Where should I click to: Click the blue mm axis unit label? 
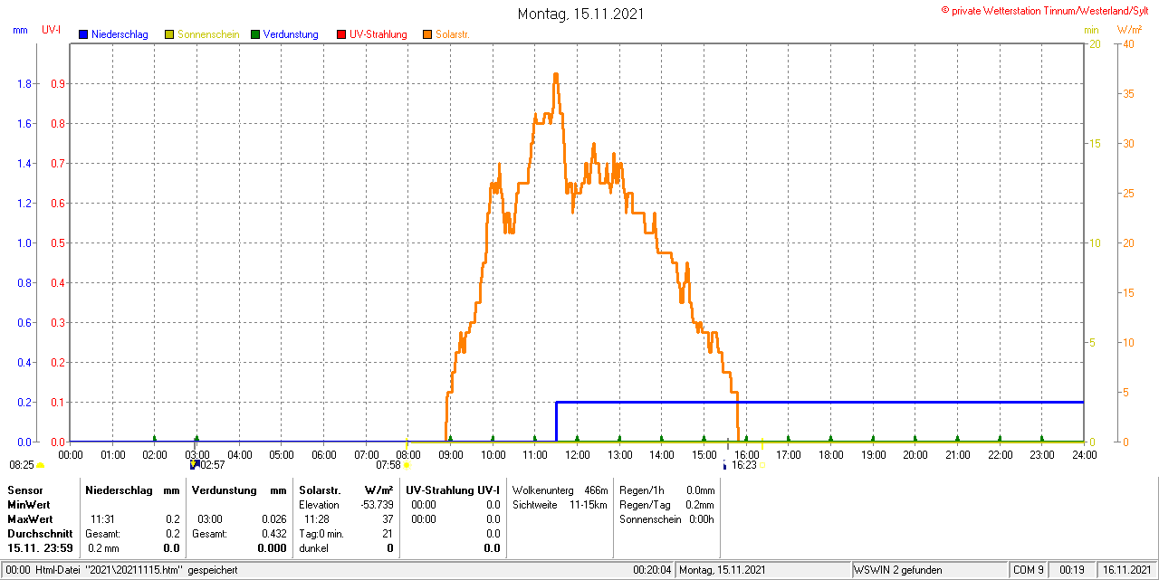click(x=20, y=30)
